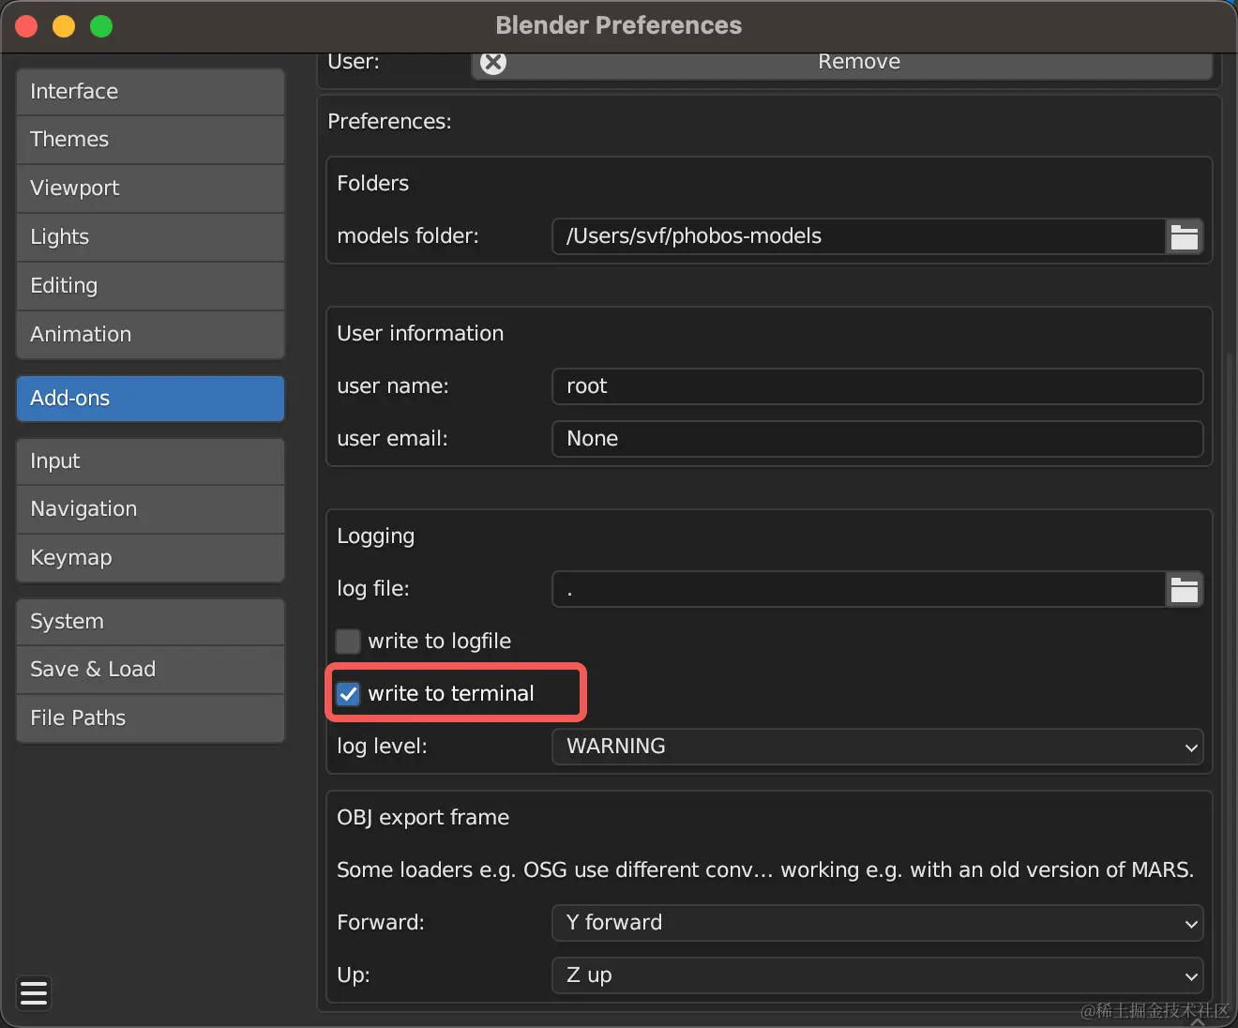
Task: Open the Input preferences section
Action: coord(150,461)
